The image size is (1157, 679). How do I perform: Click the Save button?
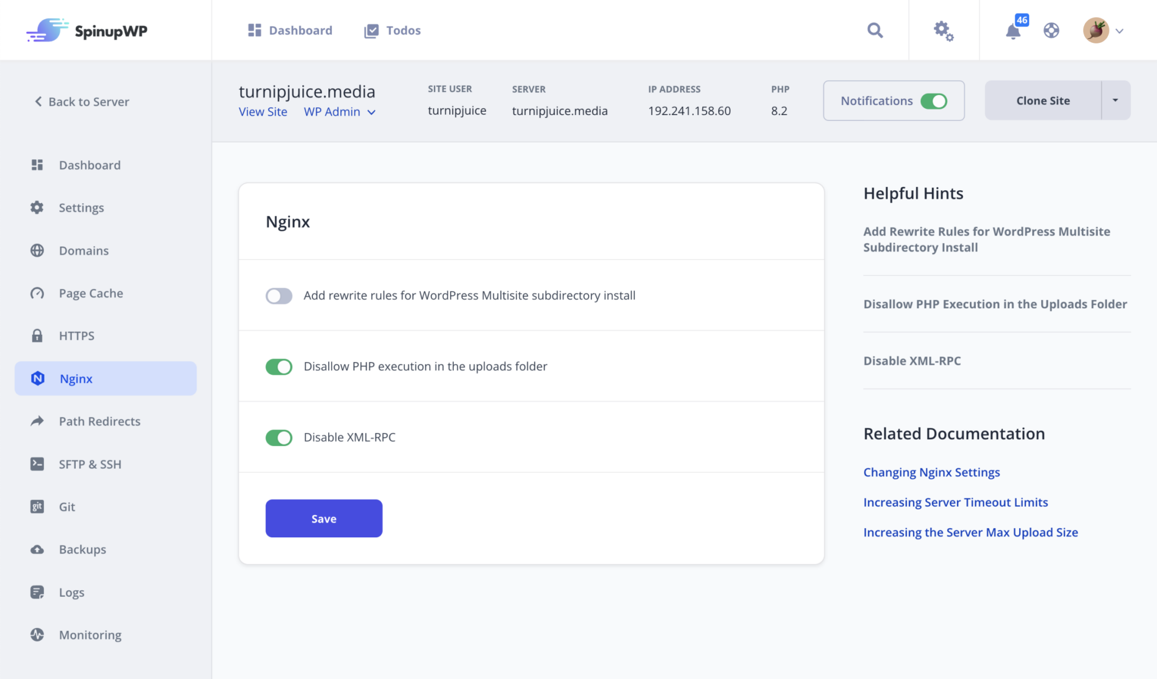[x=323, y=518]
